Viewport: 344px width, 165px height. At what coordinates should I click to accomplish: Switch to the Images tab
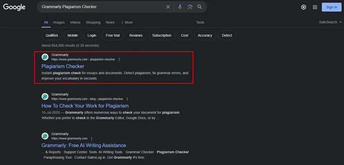tap(59, 22)
